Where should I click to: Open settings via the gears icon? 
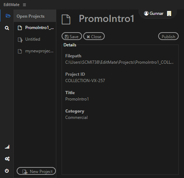(x=7, y=159)
